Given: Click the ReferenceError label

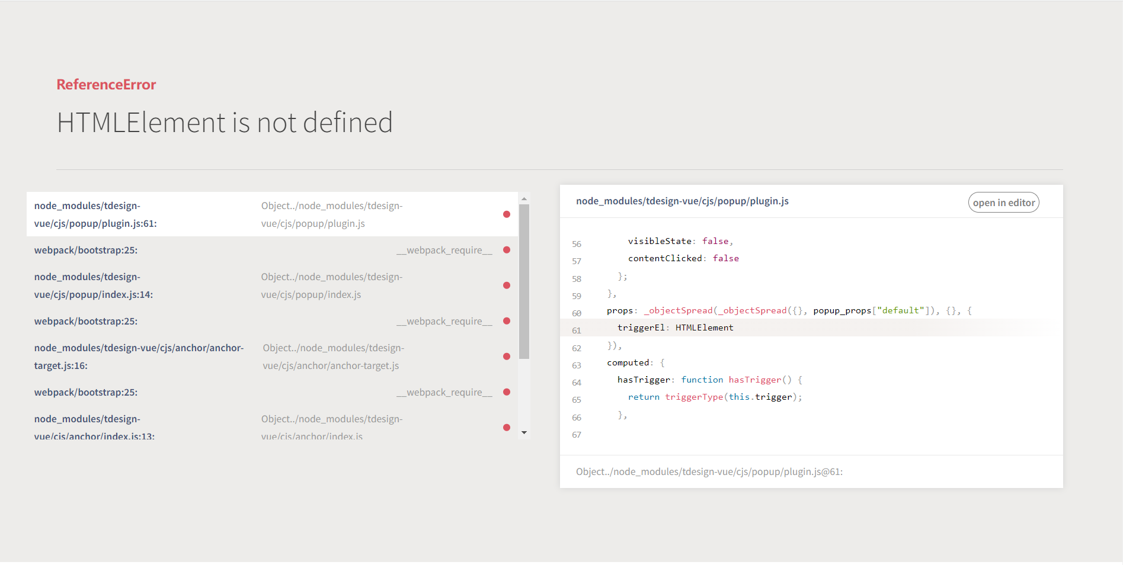Looking at the screenshot, I should click(106, 85).
